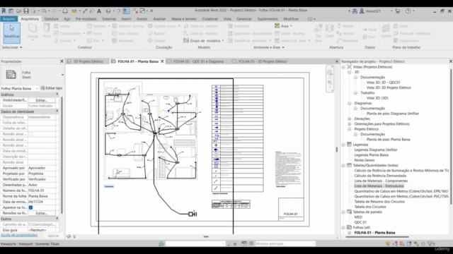453x254 pixels.
Task: Click the Measure tool icon in quick access toolbar
Action: (x=74, y=11)
